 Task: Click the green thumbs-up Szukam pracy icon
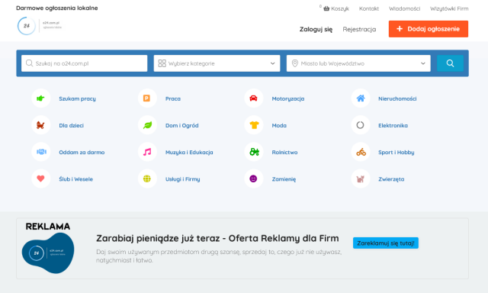40,98
